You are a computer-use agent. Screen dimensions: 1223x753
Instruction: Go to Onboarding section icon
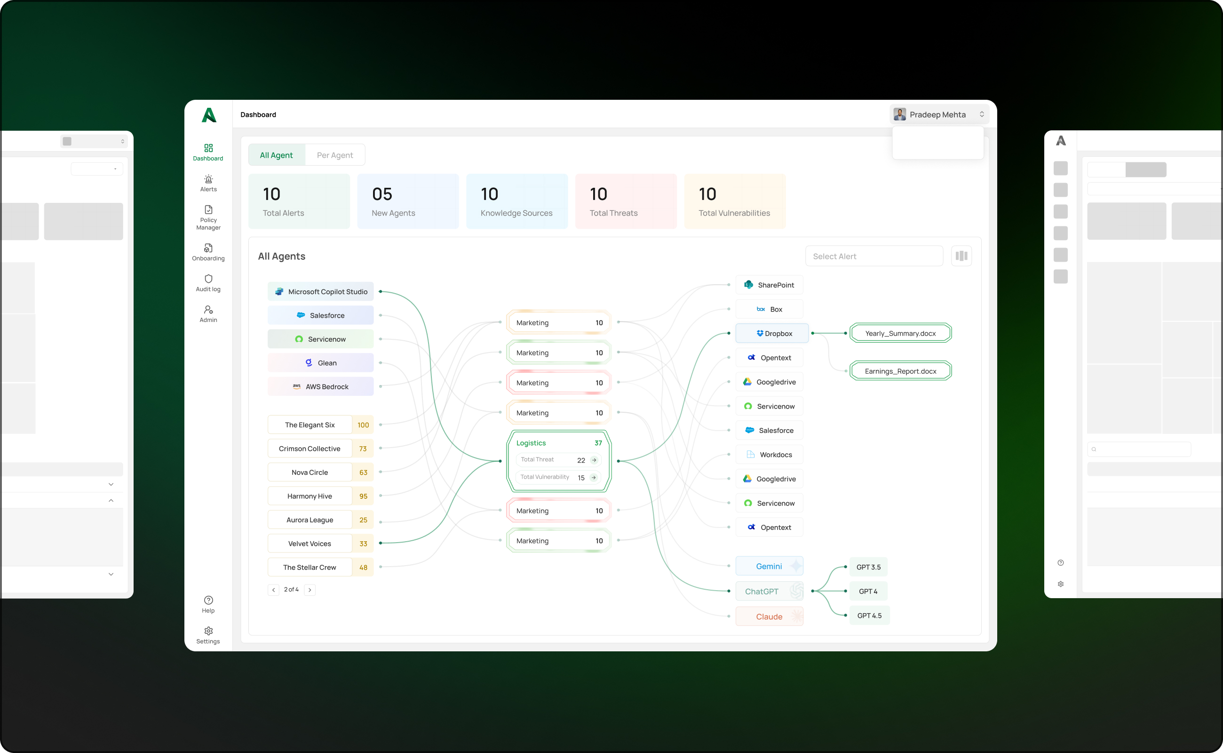(x=208, y=248)
